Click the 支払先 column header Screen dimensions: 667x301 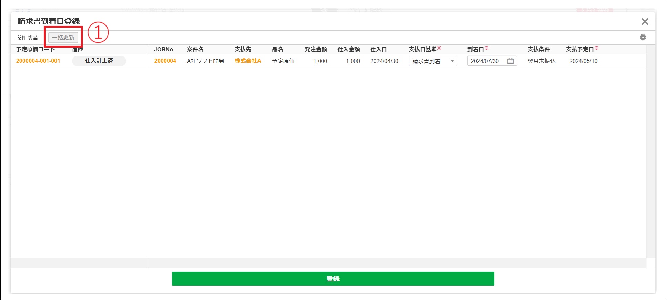(x=243, y=49)
